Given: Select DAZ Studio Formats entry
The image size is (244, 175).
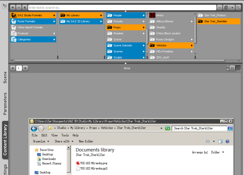Looking at the screenshot, I should (x=33, y=15).
